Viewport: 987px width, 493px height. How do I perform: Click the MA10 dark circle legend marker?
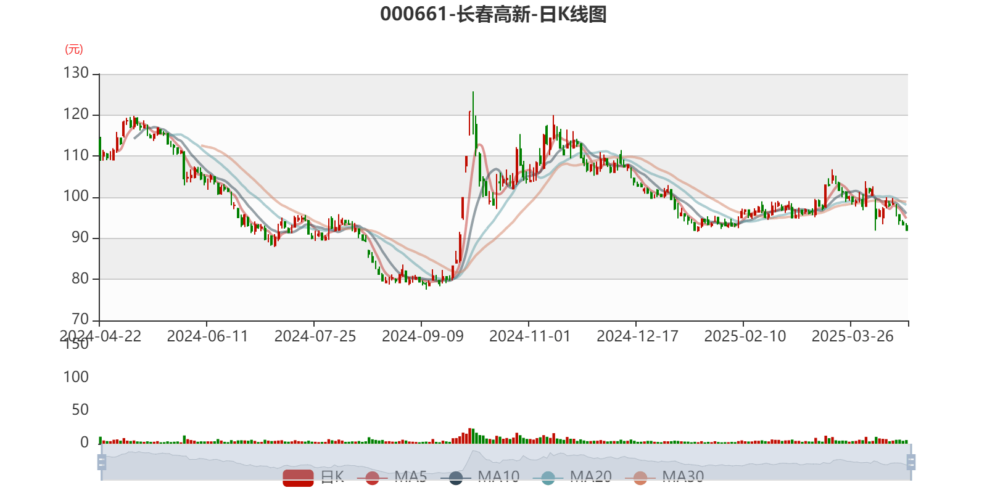(456, 478)
